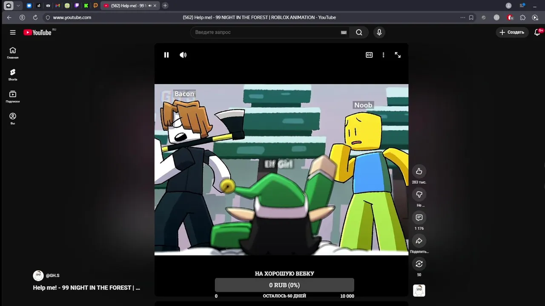Screen dimensions: 545x306
Task: Open the notifications bell showing 9+
Action: tap(538, 32)
